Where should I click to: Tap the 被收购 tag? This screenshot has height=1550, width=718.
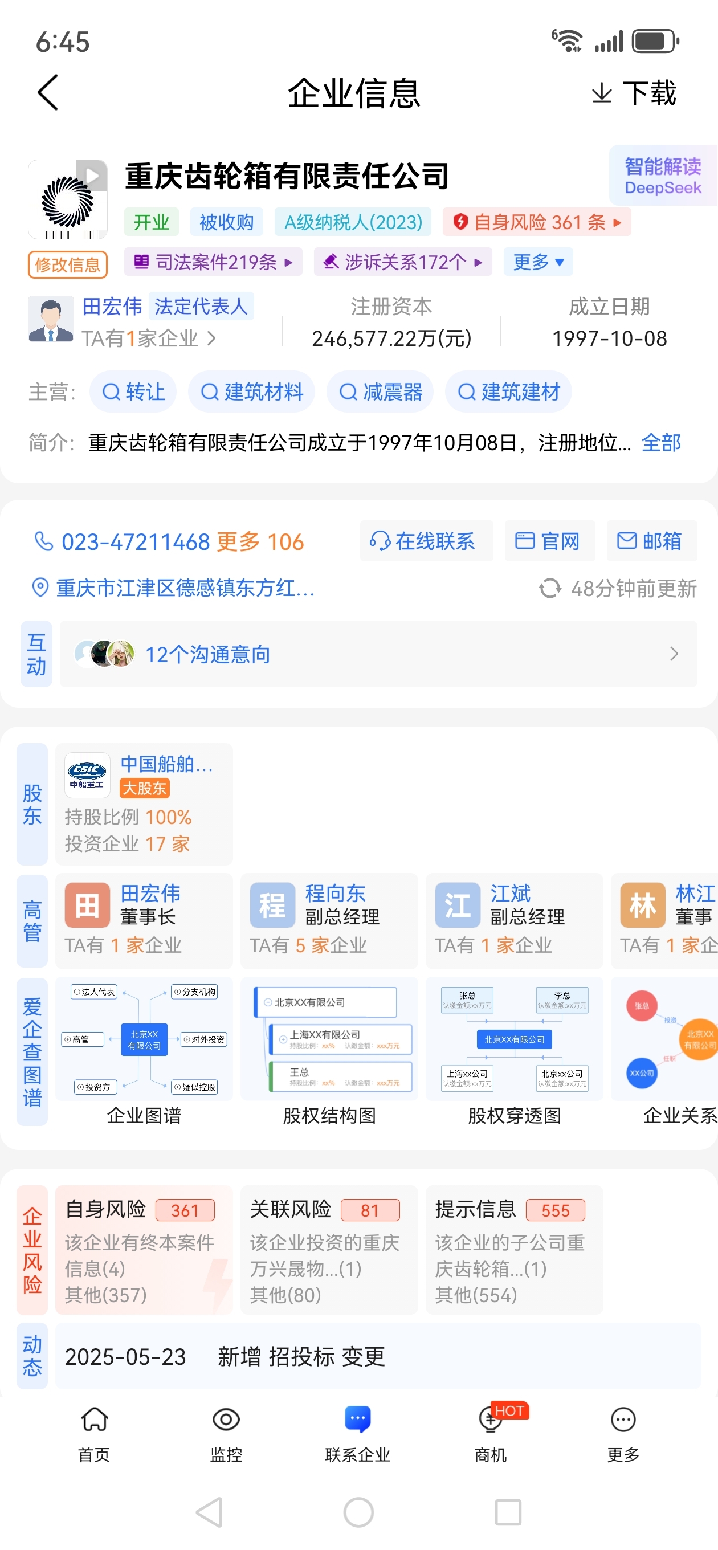[x=226, y=222]
